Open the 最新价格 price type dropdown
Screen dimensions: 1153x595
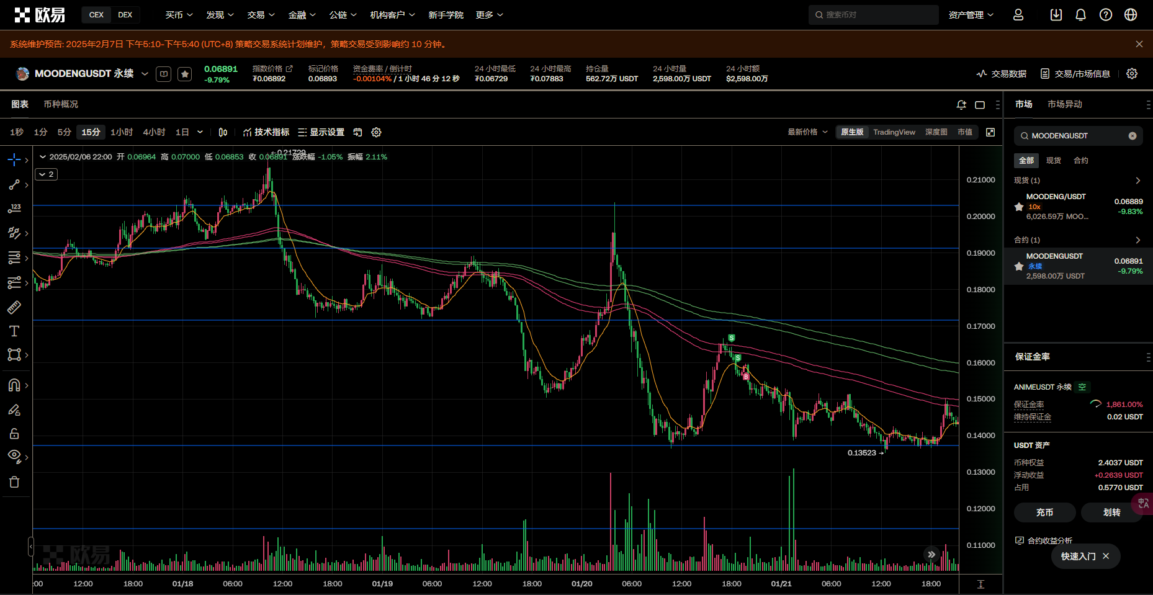pyautogui.click(x=807, y=132)
